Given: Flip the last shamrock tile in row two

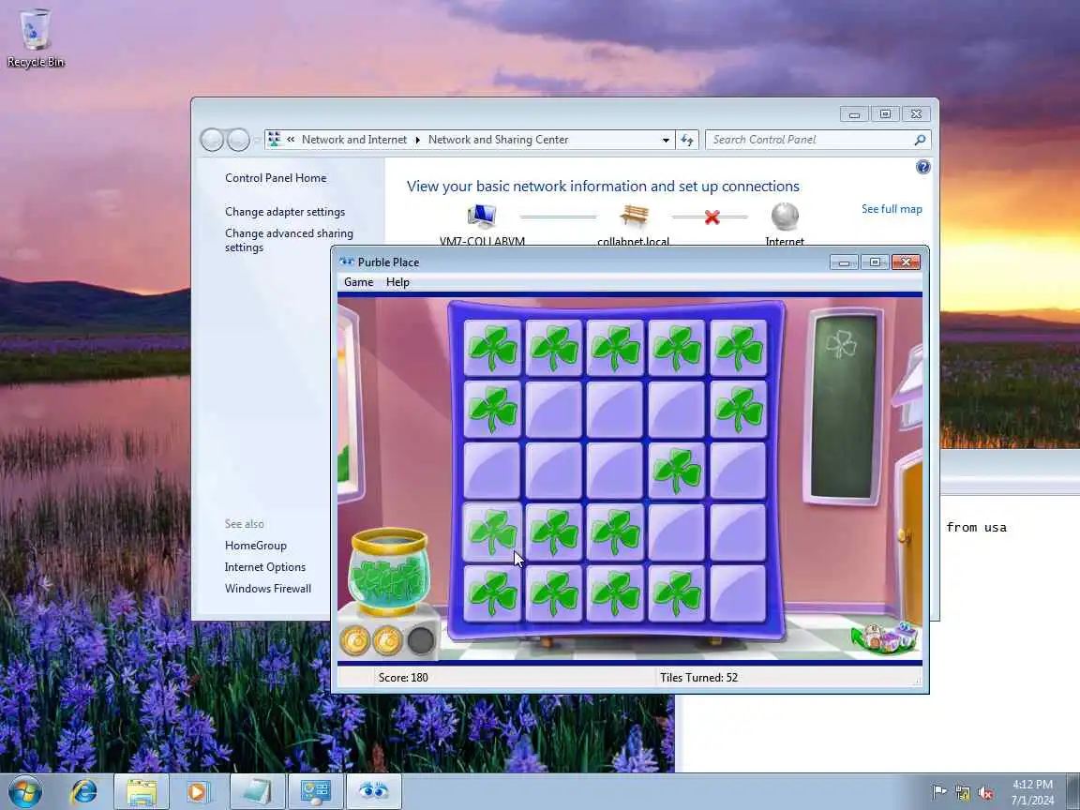Looking at the screenshot, I should pyautogui.click(x=739, y=410).
